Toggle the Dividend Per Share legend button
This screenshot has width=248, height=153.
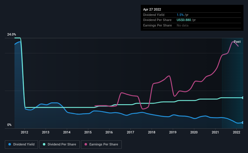60,144
